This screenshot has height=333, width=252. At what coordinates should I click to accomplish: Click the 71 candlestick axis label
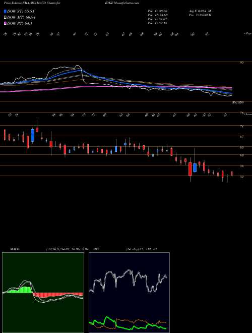click(241, 126)
